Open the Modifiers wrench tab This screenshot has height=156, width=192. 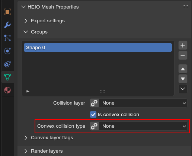click(x=7, y=25)
